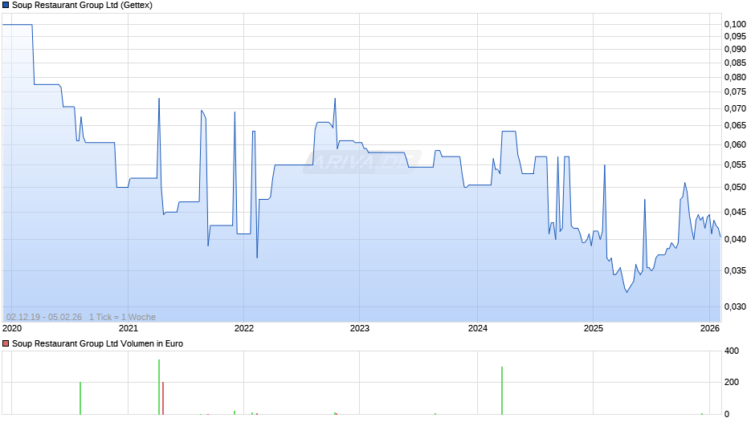Click the 0,060 price axis value

click(x=735, y=145)
